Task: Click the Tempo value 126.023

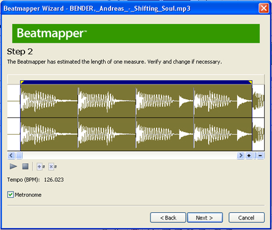Action: 54,180
